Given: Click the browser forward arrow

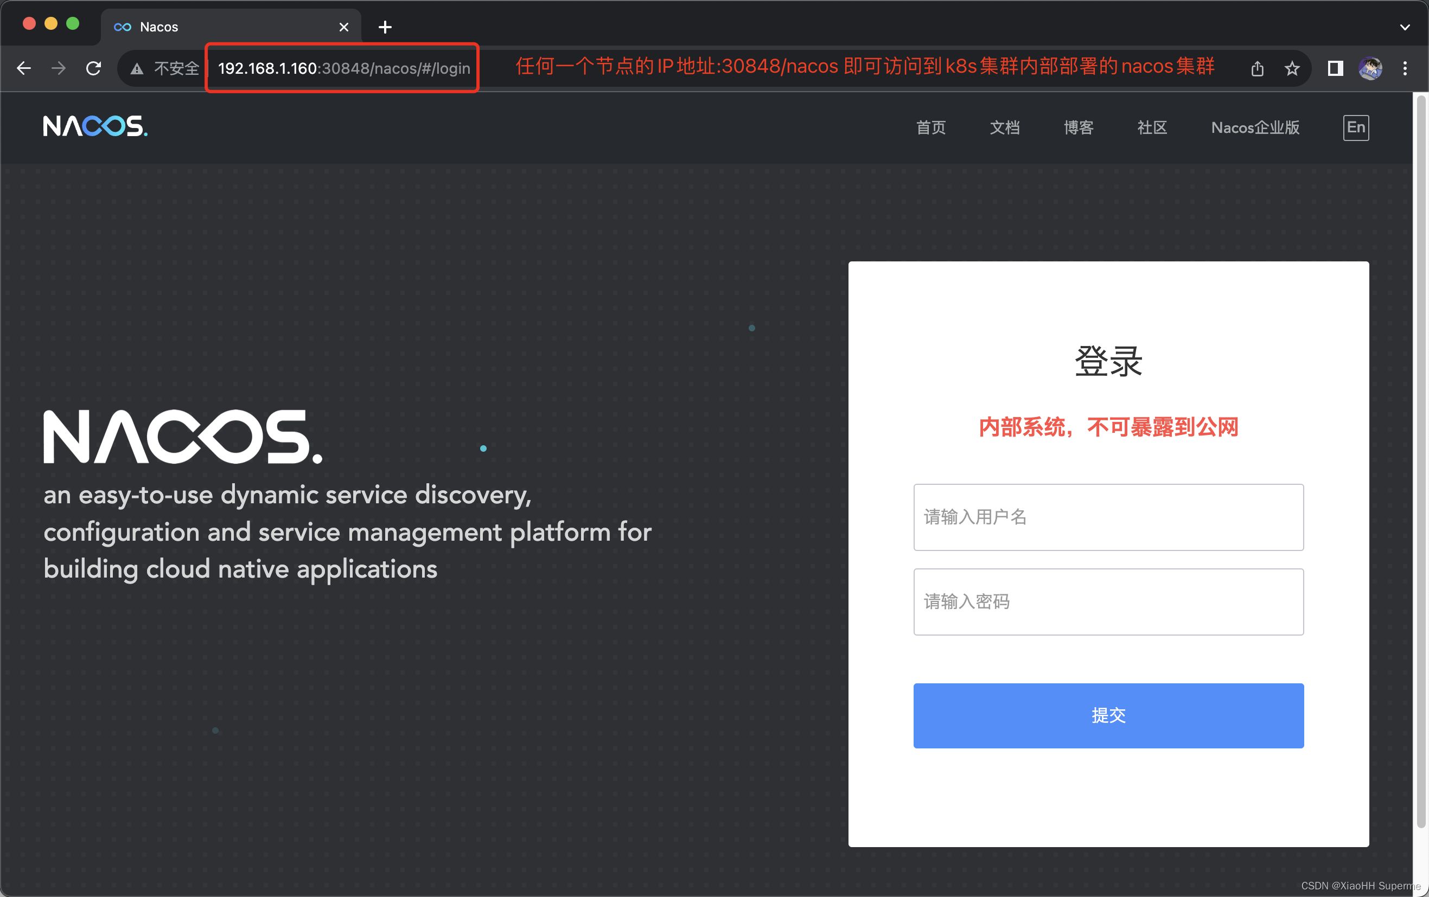Looking at the screenshot, I should coord(58,68).
